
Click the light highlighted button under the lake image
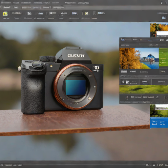[124, 72]
